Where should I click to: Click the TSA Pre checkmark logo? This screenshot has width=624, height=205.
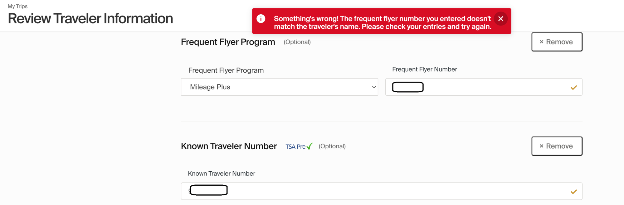click(x=299, y=146)
